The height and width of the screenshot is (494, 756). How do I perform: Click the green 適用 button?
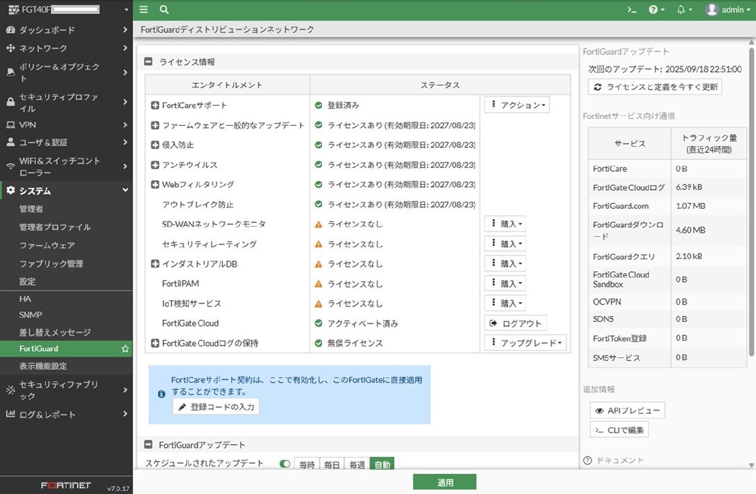tap(444, 483)
